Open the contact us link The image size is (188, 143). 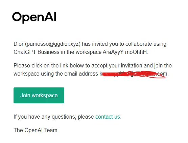108,117
